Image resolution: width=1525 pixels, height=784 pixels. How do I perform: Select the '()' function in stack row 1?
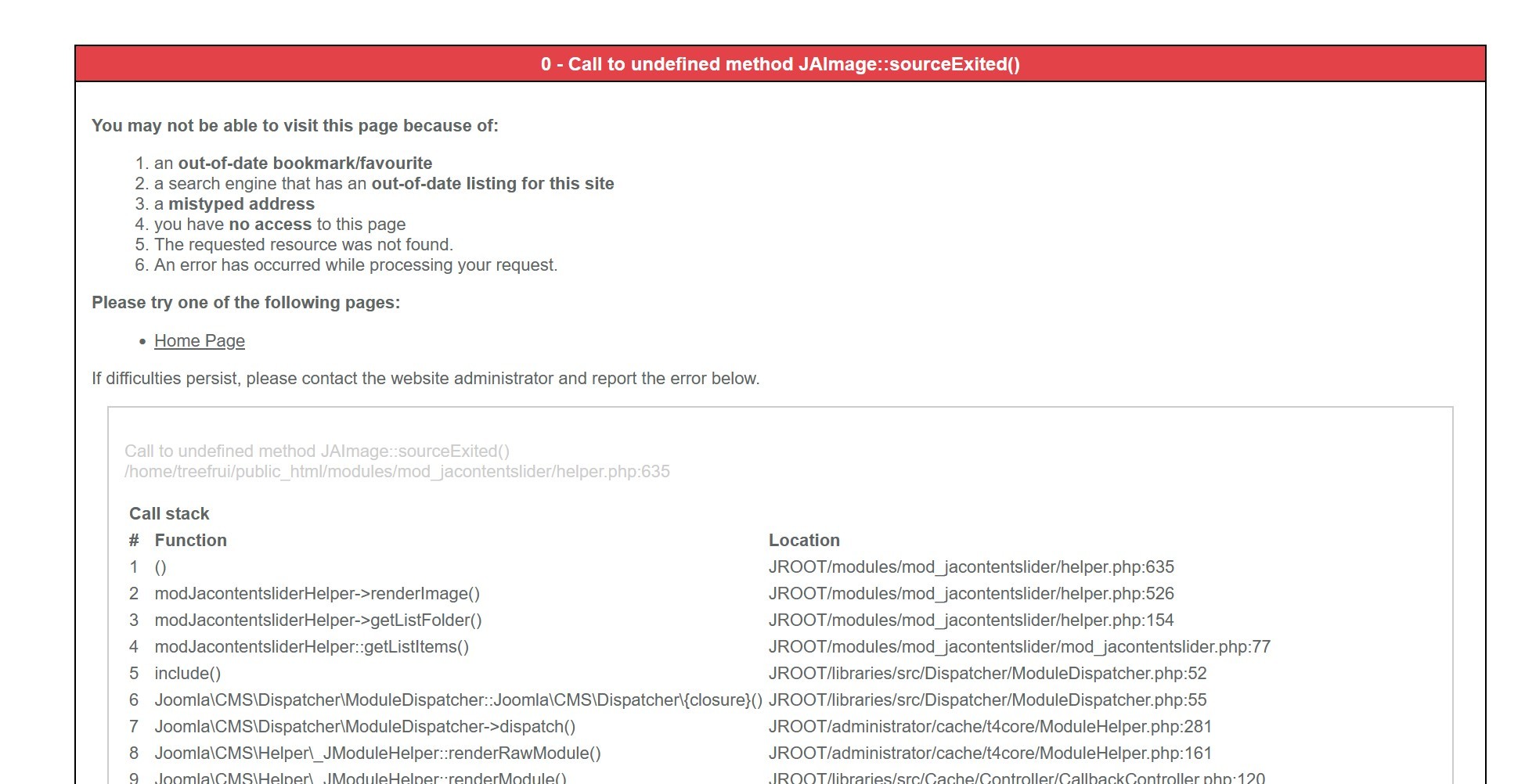click(x=160, y=567)
